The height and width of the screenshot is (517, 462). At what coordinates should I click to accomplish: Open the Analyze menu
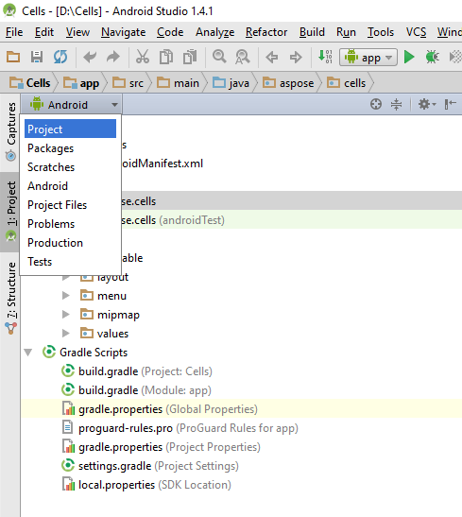click(214, 32)
